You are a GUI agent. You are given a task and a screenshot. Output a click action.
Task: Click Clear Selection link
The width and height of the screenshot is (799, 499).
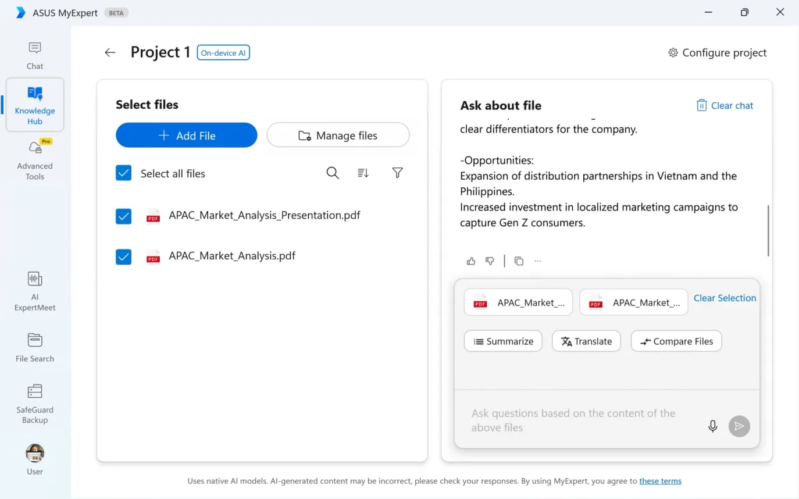point(725,298)
